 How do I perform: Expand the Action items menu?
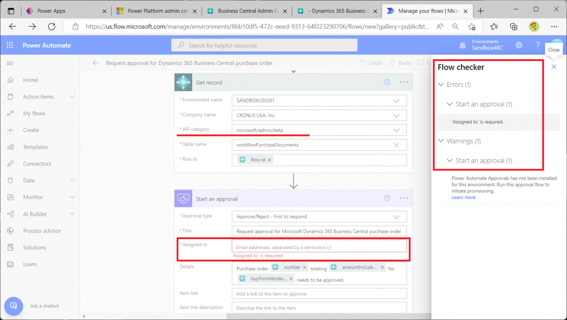coord(72,96)
